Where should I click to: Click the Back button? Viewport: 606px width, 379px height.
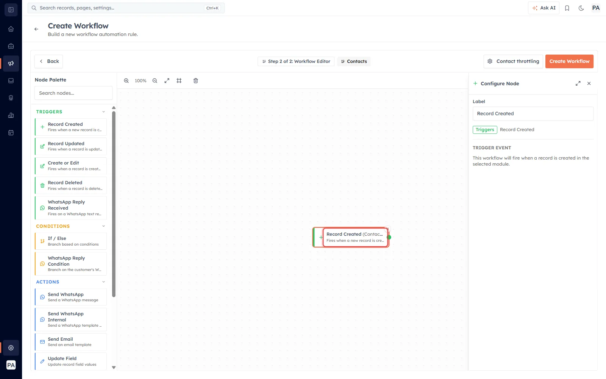[x=49, y=61]
